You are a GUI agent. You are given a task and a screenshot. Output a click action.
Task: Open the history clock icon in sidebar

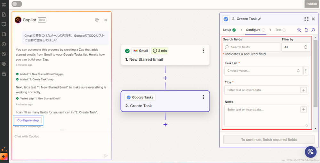click(4, 44)
